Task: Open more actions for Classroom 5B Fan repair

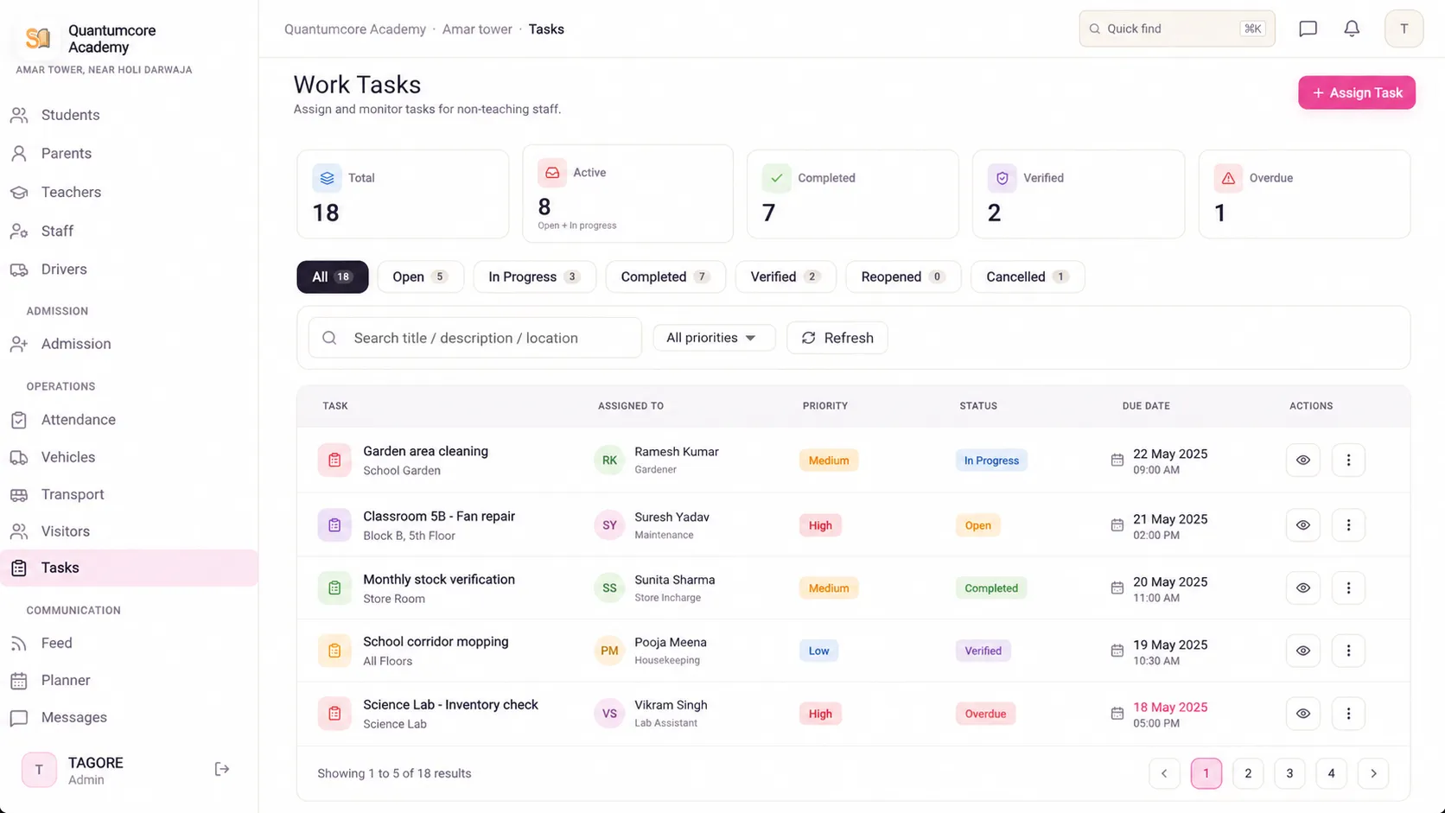Action: click(x=1348, y=525)
